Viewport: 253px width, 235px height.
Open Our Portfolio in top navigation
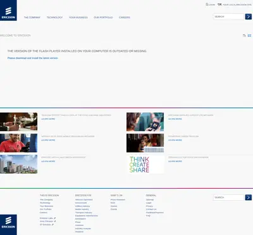[103, 17]
